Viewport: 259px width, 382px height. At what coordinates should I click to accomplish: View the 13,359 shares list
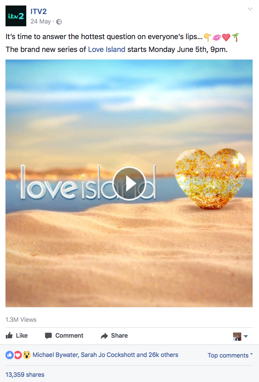pyautogui.click(x=25, y=375)
